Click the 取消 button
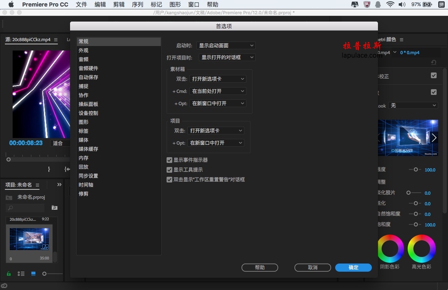 click(x=312, y=268)
